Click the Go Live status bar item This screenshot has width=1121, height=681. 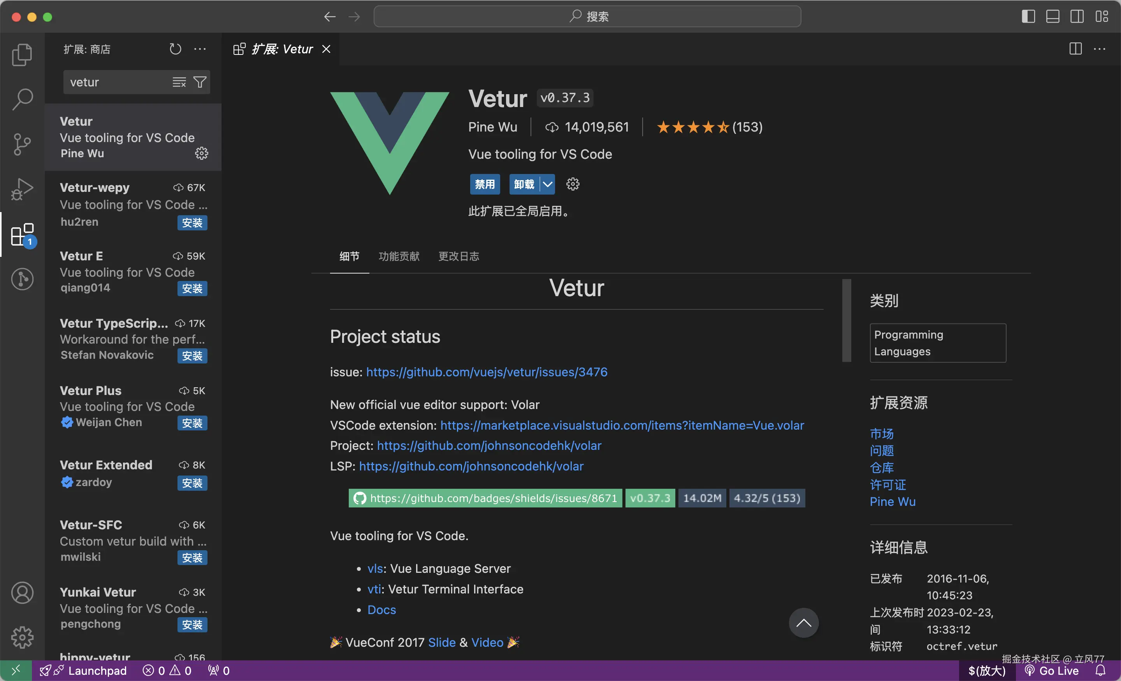pos(1052,670)
